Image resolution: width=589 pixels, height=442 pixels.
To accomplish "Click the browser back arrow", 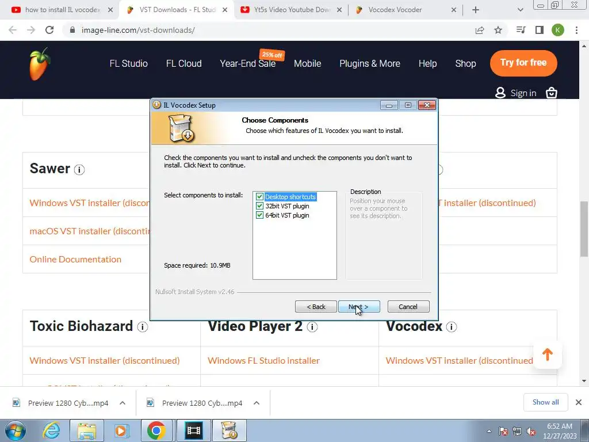I will click(13, 30).
